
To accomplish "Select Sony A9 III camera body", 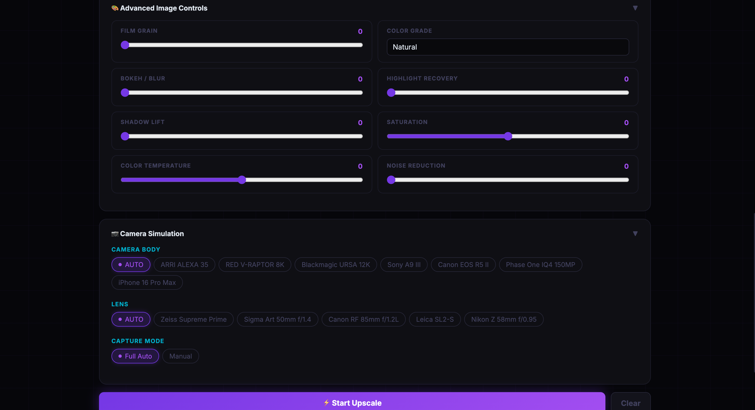I will coord(404,264).
